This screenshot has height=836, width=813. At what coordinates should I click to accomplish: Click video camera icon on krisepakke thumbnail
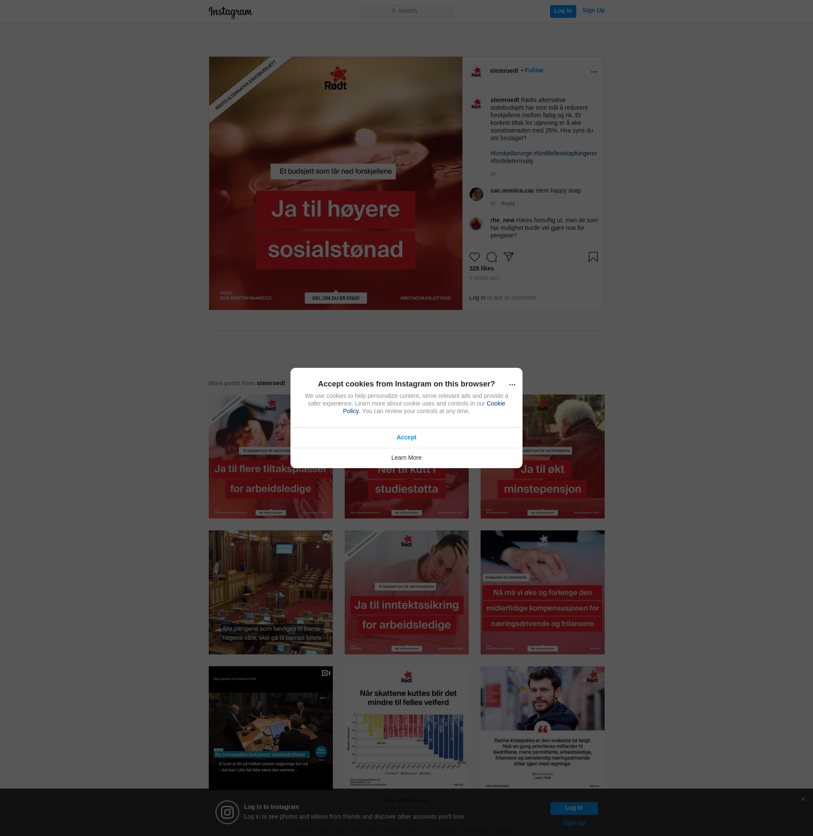click(326, 673)
